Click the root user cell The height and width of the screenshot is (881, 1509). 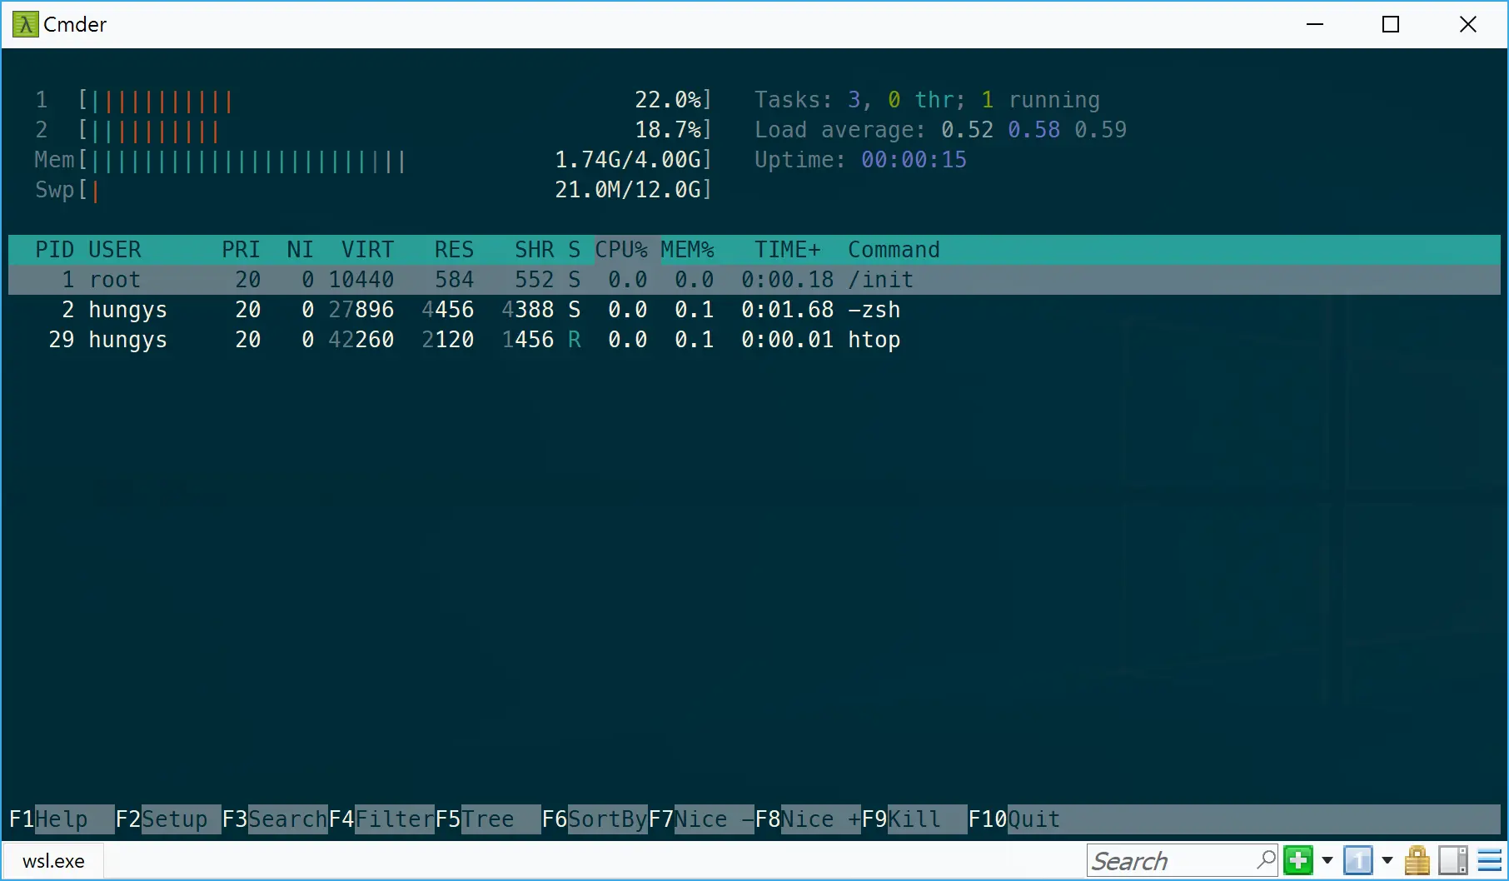tap(115, 280)
